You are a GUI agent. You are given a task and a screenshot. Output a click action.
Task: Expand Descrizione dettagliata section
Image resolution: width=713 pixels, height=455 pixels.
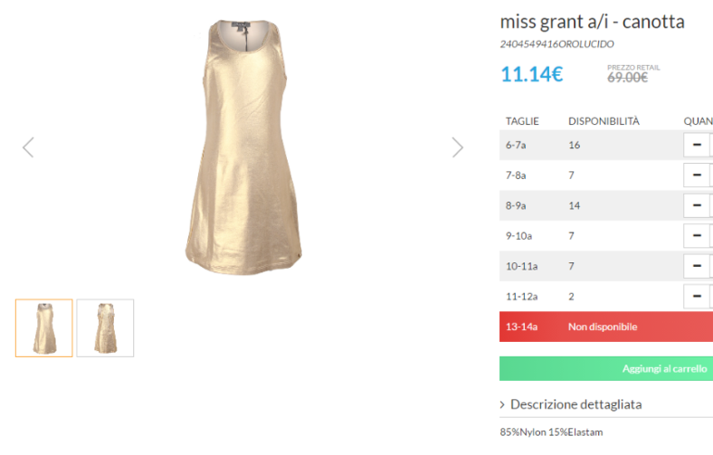(x=576, y=404)
